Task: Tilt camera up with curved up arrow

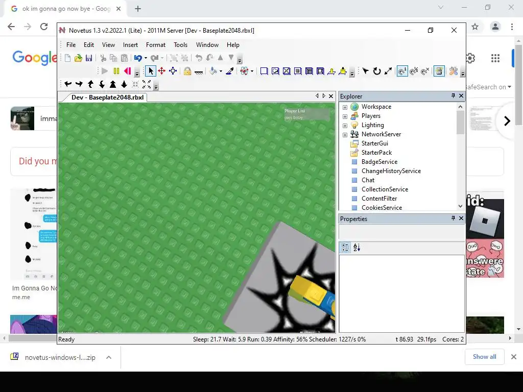Action: pos(90,84)
